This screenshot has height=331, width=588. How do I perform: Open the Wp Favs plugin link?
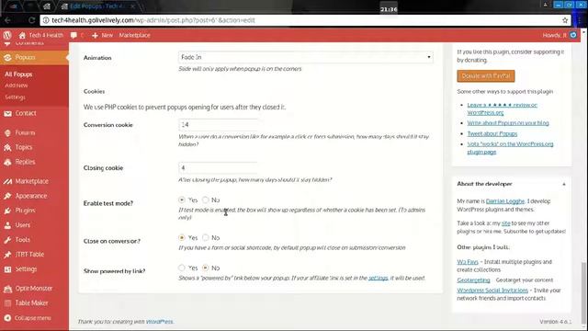468,262
